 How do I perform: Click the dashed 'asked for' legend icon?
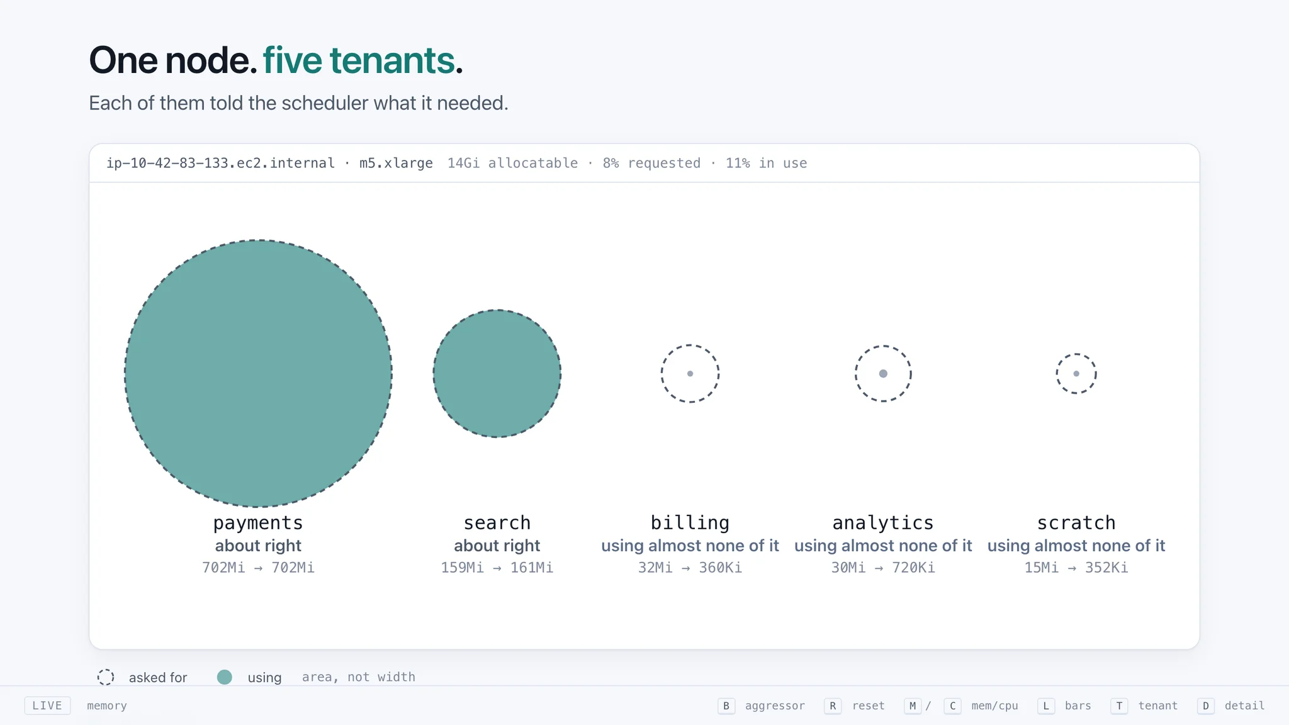[106, 677]
